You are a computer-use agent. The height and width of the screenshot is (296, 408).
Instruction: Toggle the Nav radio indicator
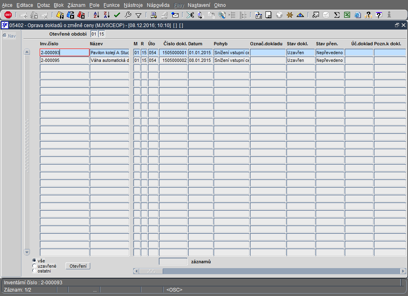click(5, 36)
